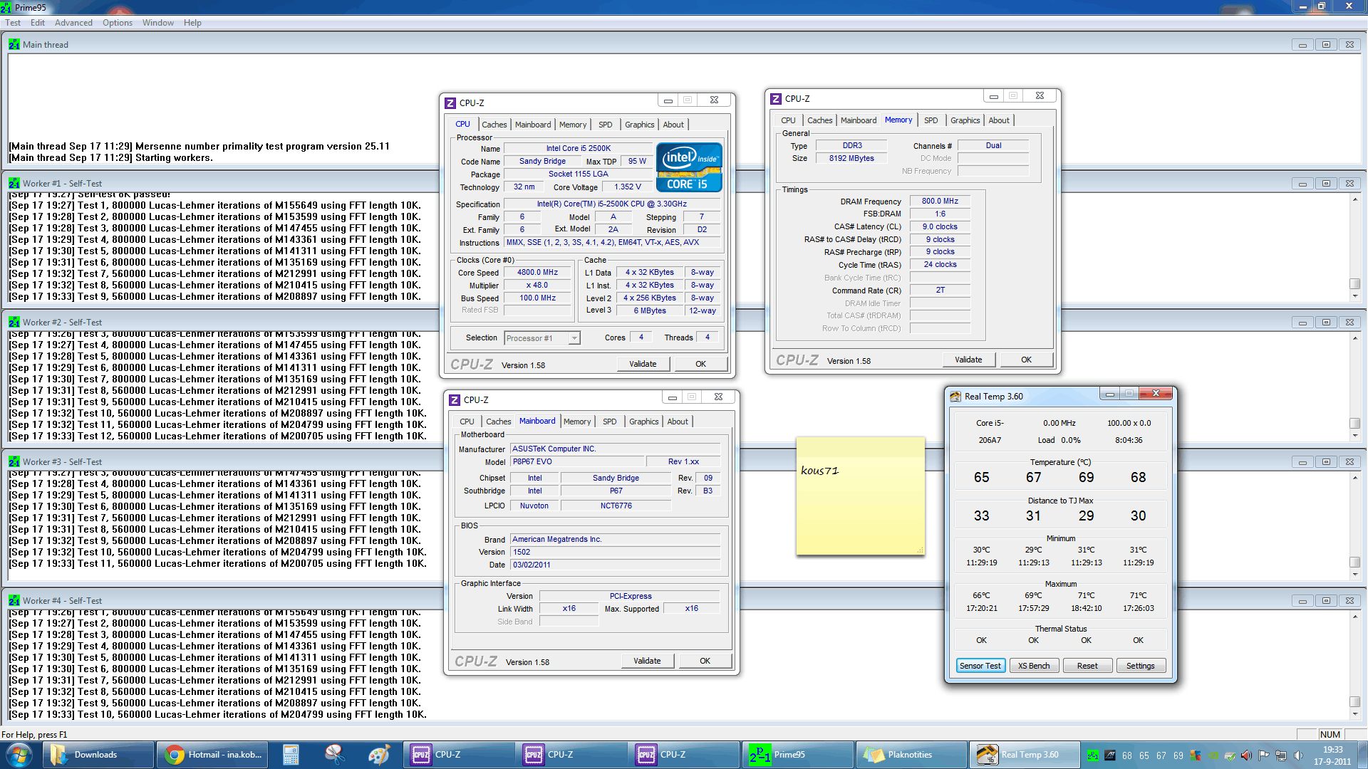Click Validate in the CPU-Z Memory window
The image size is (1368, 769).
coord(968,360)
